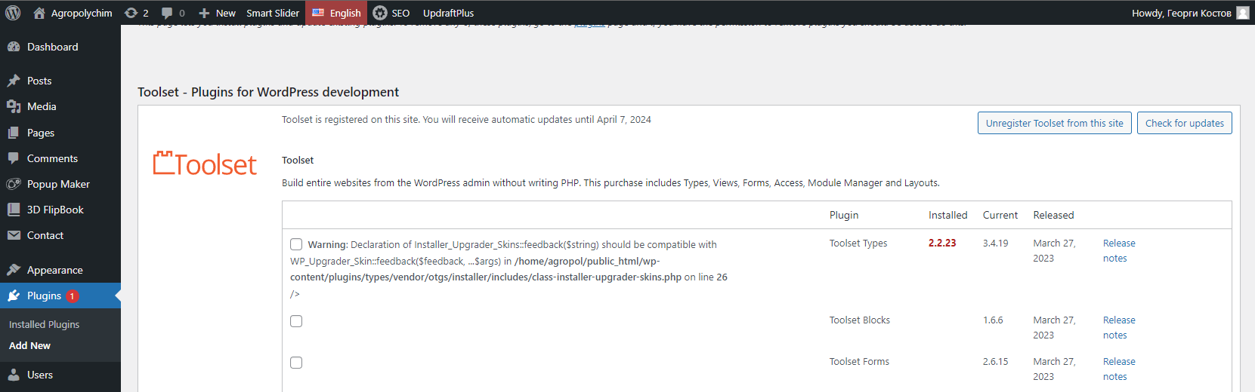Click the Toolset Blocks plugin name

point(860,320)
